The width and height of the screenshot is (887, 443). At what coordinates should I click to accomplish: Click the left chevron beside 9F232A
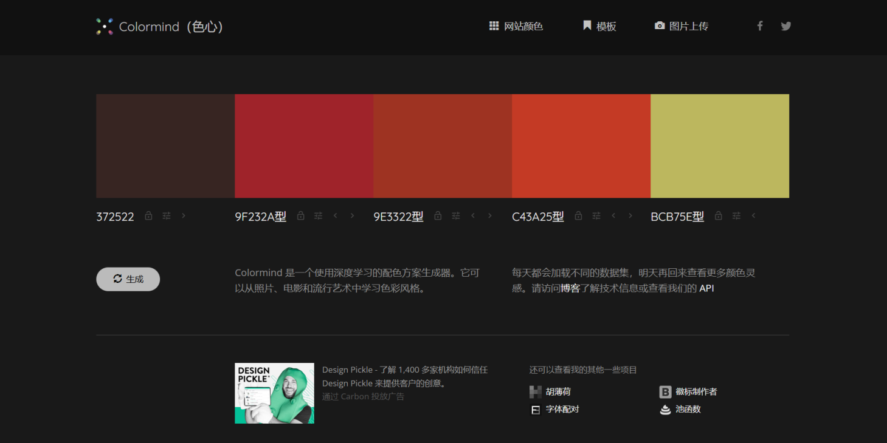pyautogui.click(x=335, y=215)
